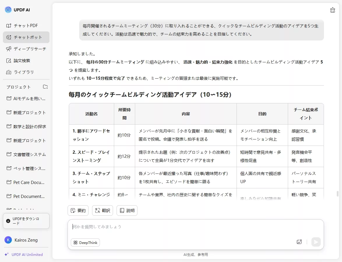Viewport: 342px width, 262px height.
Task: Click the 説明 quick action
Action: [127, 210]
